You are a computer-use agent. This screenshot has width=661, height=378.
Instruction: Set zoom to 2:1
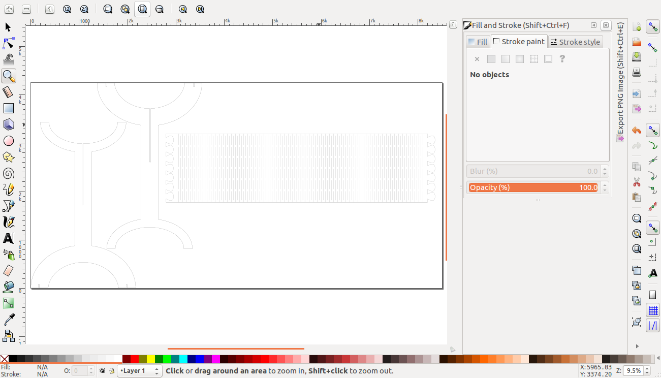[84, 9]
